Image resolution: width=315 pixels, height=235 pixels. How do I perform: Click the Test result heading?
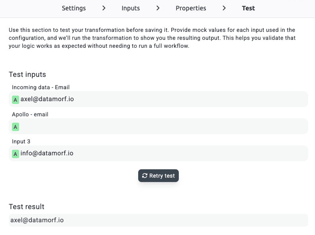coord(27,207)
